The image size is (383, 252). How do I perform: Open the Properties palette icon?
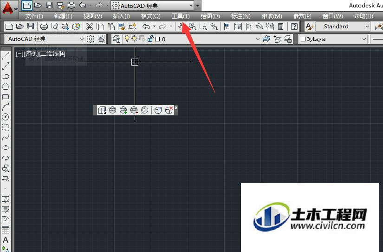227,27
